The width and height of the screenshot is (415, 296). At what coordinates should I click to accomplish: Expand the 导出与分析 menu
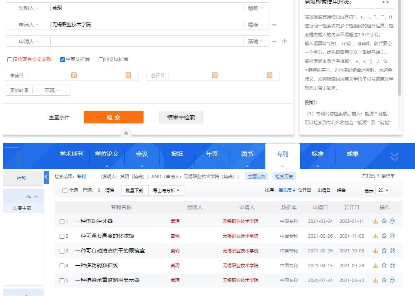[x=166, y=191]
